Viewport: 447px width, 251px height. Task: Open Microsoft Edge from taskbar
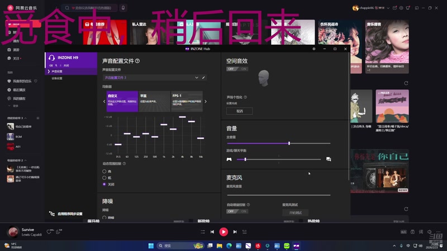(x=229, y=245)
